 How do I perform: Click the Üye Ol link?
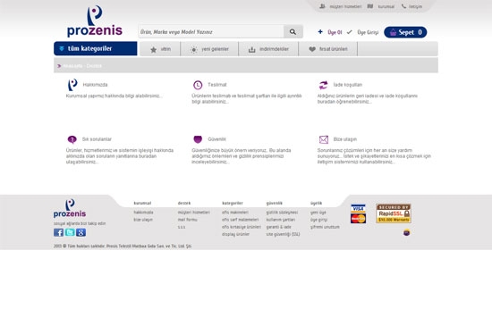coord(335,32)
